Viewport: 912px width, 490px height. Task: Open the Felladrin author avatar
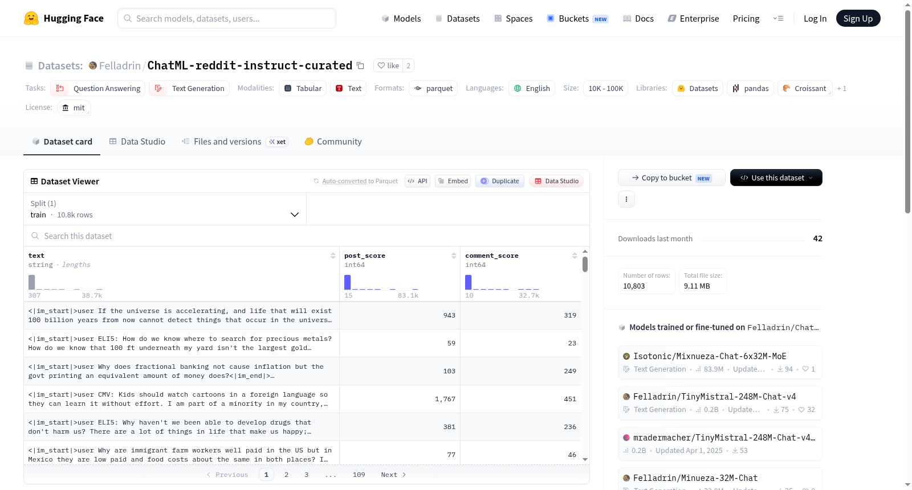(92, 65)
